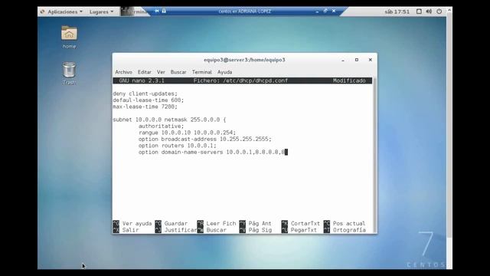Select the Trash desktop icon
Image resolution: width=490 pixels, height=276 pixels.
coord(69,74)
